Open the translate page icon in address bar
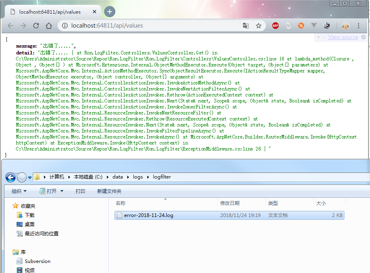 [246, 26]
